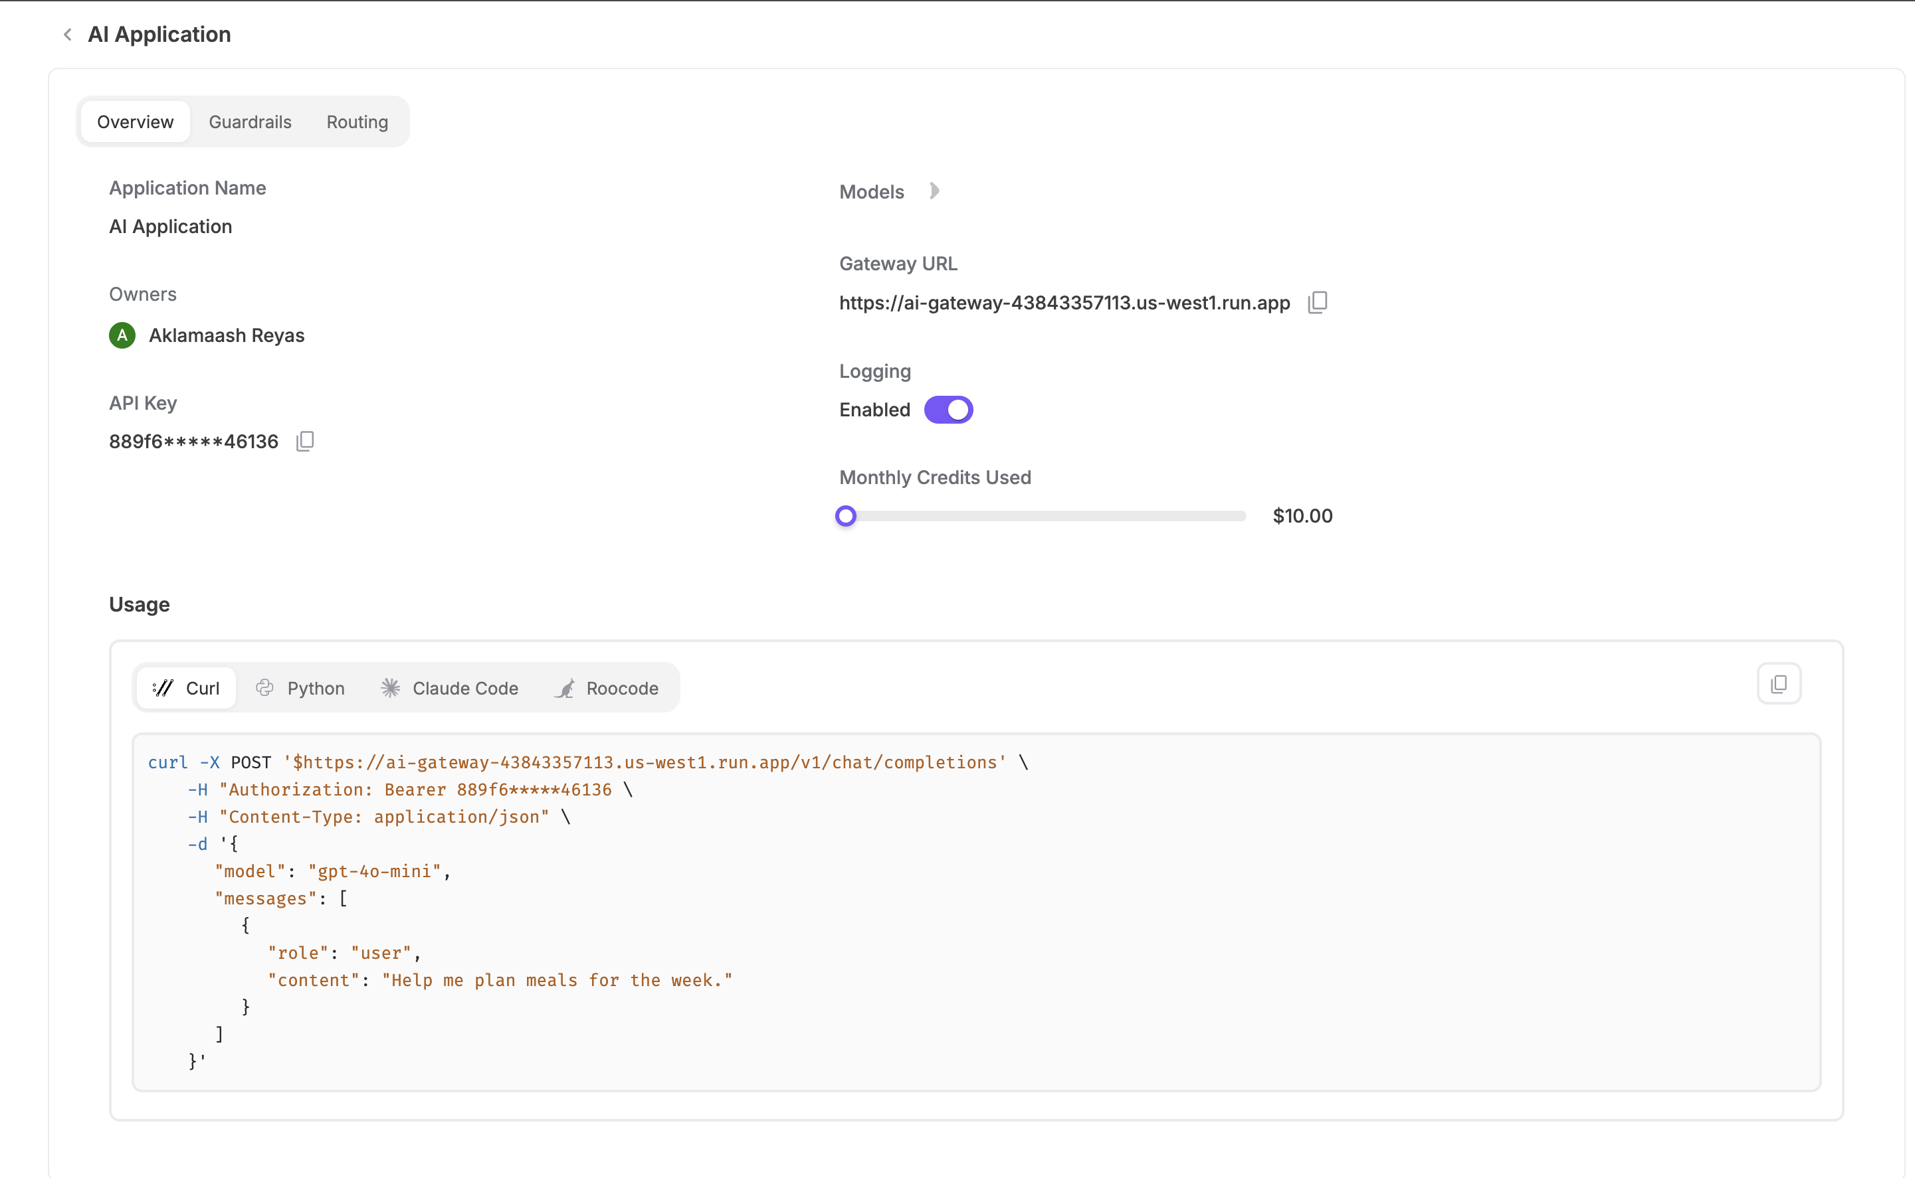The width and height of the screenshot is (1915, 1178).
Task: Click the Monthly Credits Used slider handle
Action: [x=846, y=516]
